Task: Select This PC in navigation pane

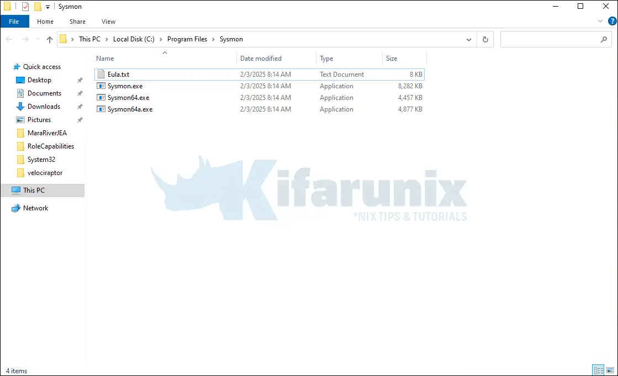Action: 43,190
